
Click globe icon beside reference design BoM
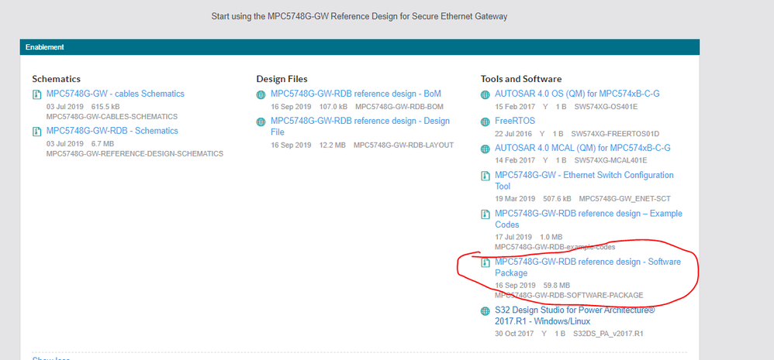[x=261, y=94]
